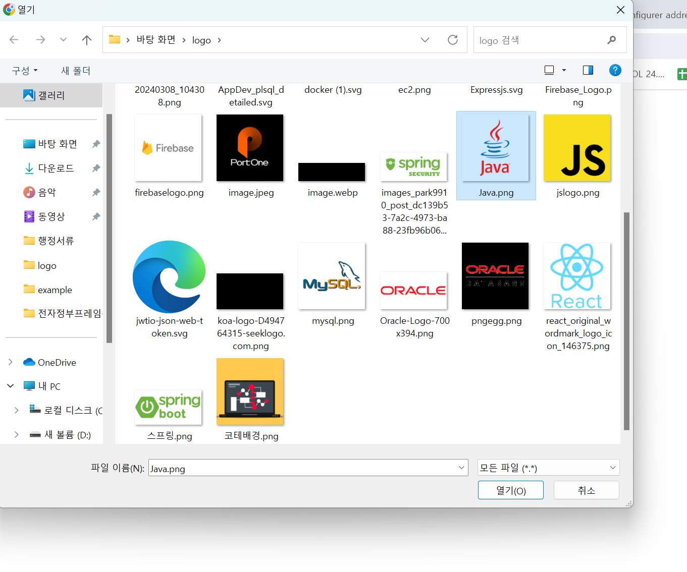The image size is (687, 572).
Task: Go back with the left arrow button
Action: tap(14, 40)
